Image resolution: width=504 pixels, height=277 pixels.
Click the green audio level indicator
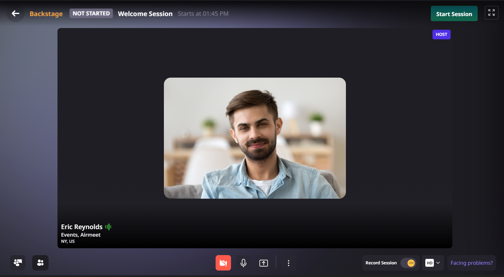pos(108,227)
